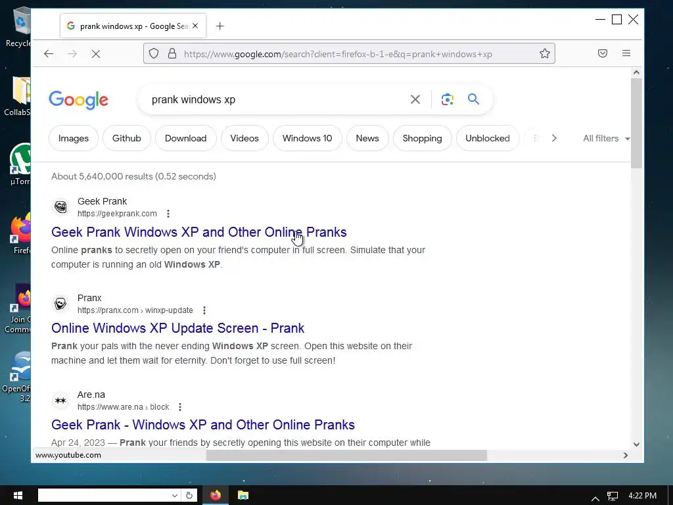Open more options for the Pranx result
Screen dimensions: 673x505
click(204, 310)
